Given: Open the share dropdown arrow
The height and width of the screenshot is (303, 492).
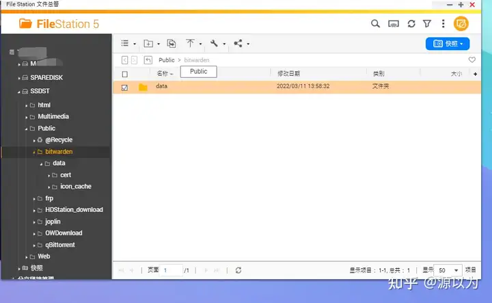Looking at the screenshot, I should click(x=248, y=44).
